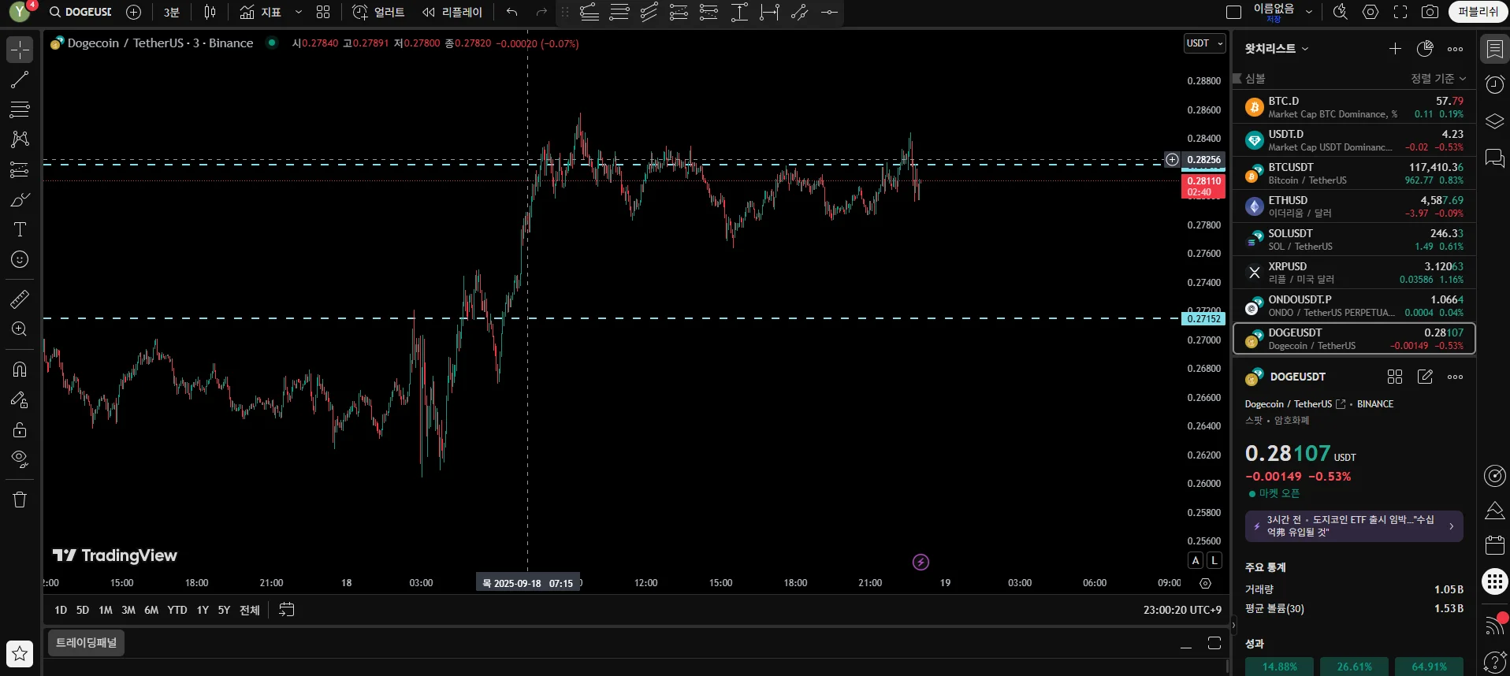Open the 3분 interval selector

coord(171,12)
